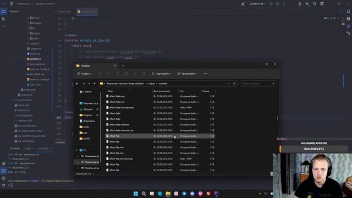Expand the fonts folder in the project tree
The width and height of the screenshot is (352, 198).
[28, 18]
